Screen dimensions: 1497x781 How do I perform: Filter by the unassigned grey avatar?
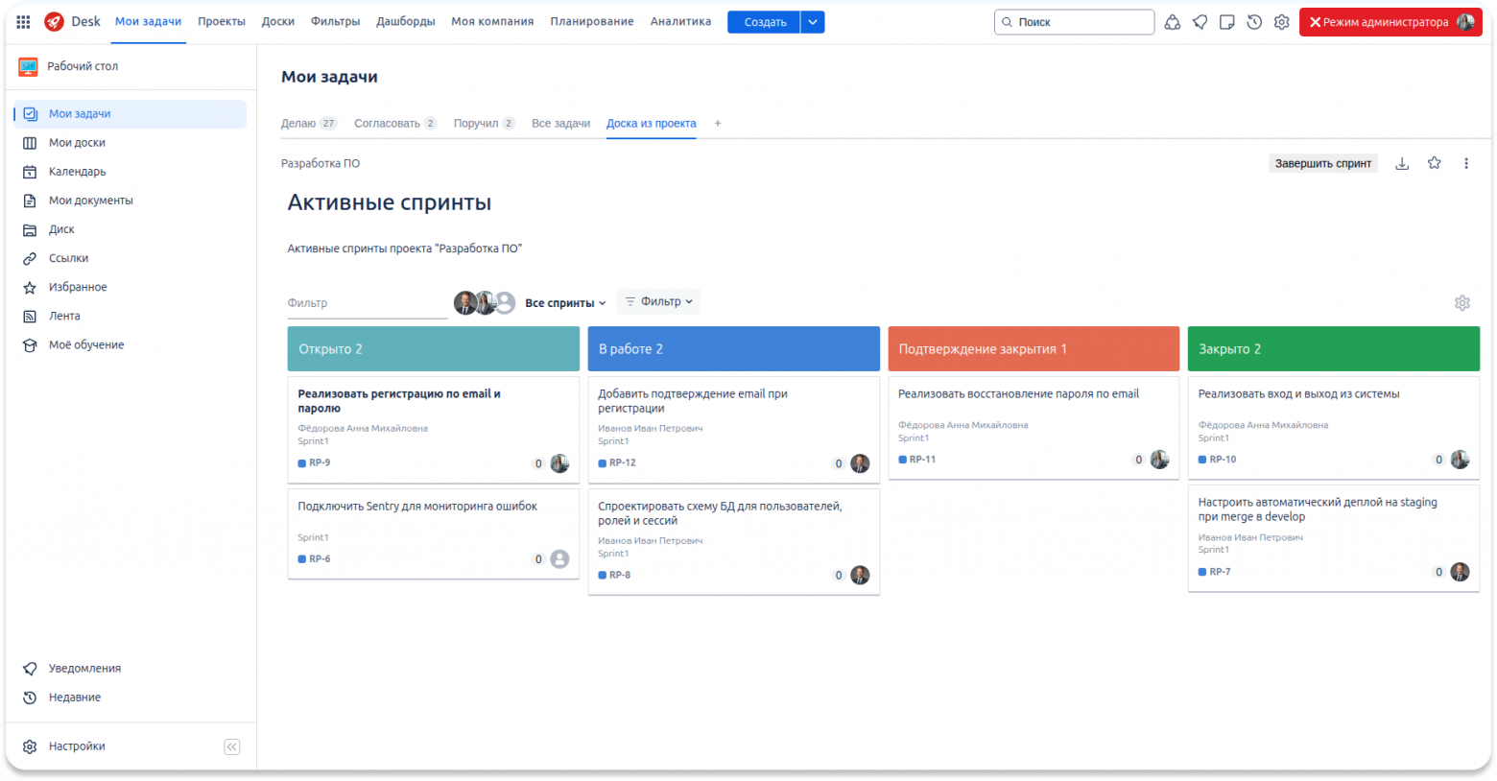505,303
